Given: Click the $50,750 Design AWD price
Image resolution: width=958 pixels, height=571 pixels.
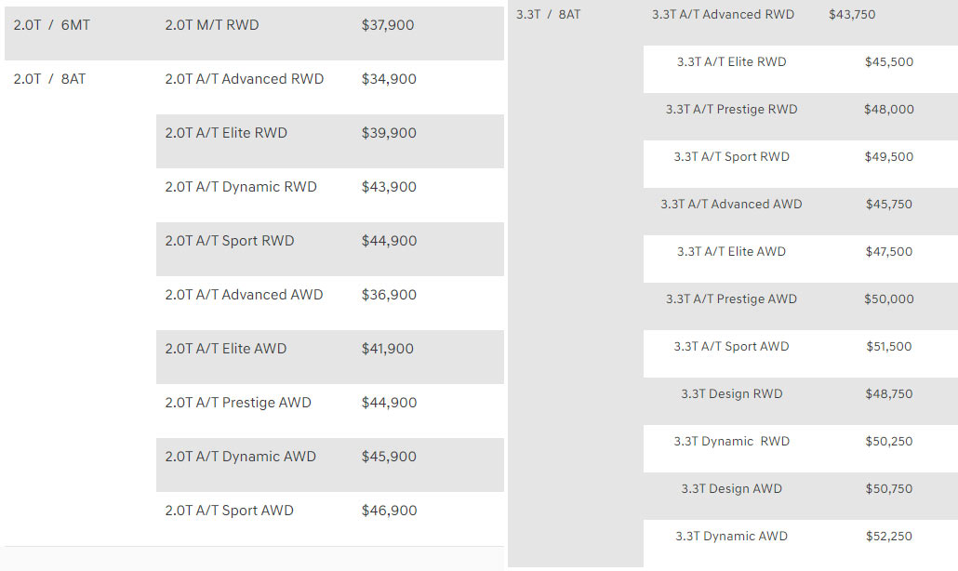Looking at the screenshot, I should coord(888,489).
